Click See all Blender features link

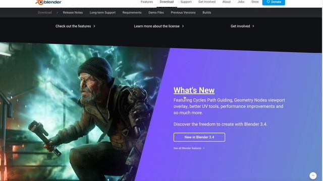pyautogui.click(x=189, y=148)
